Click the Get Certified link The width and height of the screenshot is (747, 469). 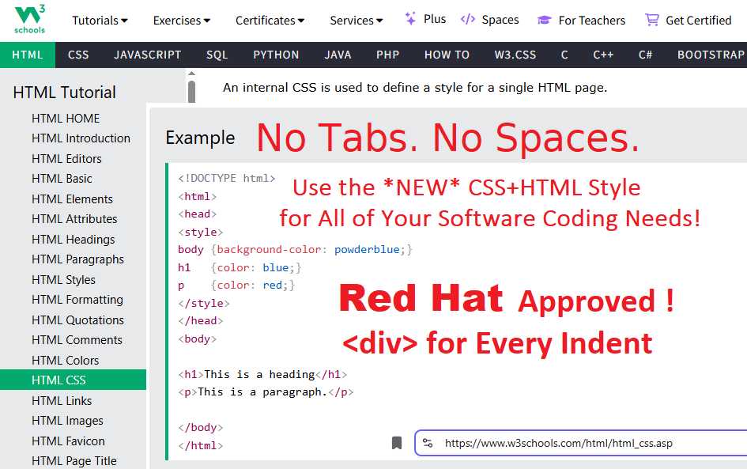pos(699,21)
